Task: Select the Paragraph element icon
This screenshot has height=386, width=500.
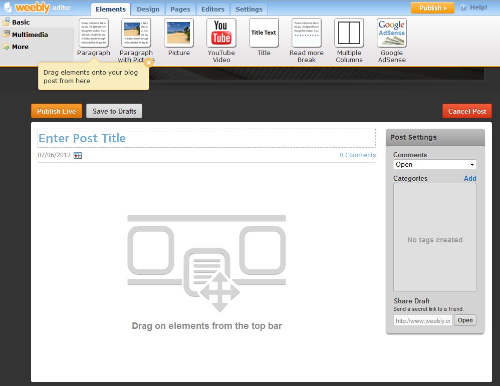Action: point(94,33)
